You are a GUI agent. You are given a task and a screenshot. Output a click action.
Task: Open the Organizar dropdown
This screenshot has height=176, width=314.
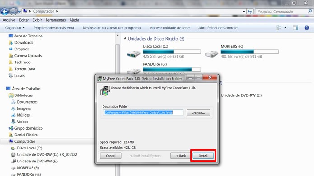(x=15, y=28)
